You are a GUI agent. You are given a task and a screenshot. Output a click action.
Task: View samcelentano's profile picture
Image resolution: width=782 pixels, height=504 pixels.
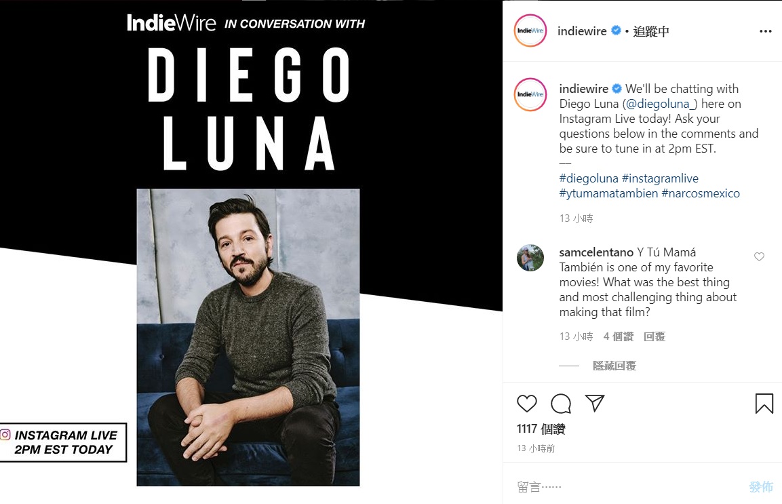530,258
